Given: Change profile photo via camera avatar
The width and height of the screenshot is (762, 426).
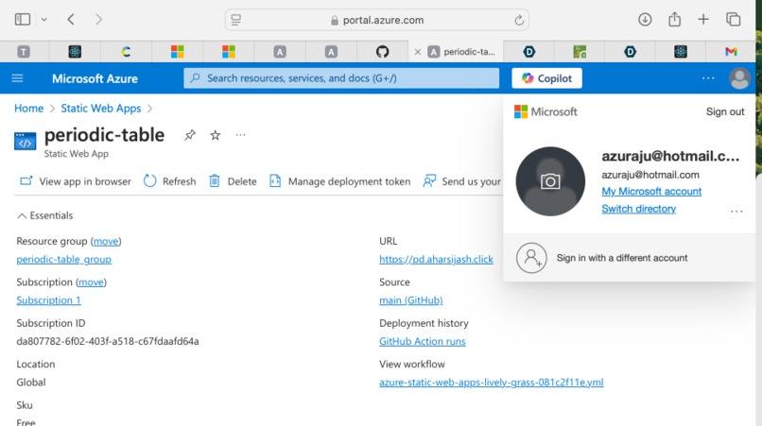Looking at the screenshot, I should 550,181.
